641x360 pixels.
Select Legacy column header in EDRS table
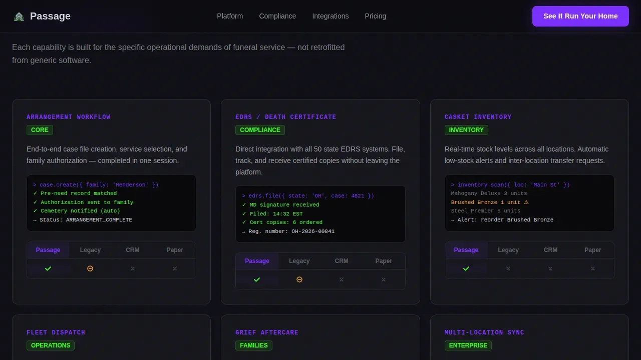coord(299,261)
